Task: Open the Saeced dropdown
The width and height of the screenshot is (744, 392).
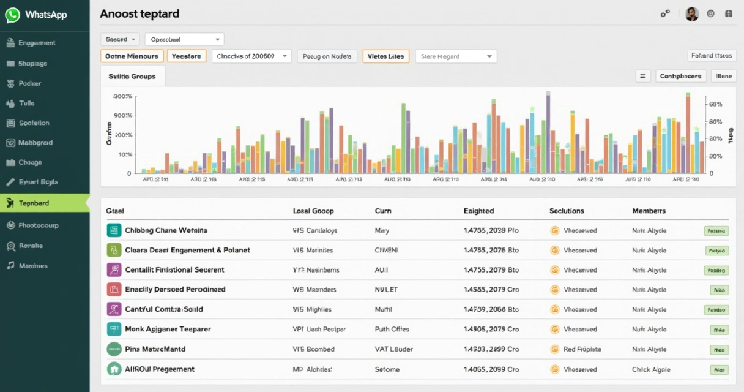Action: pos(121,39)
